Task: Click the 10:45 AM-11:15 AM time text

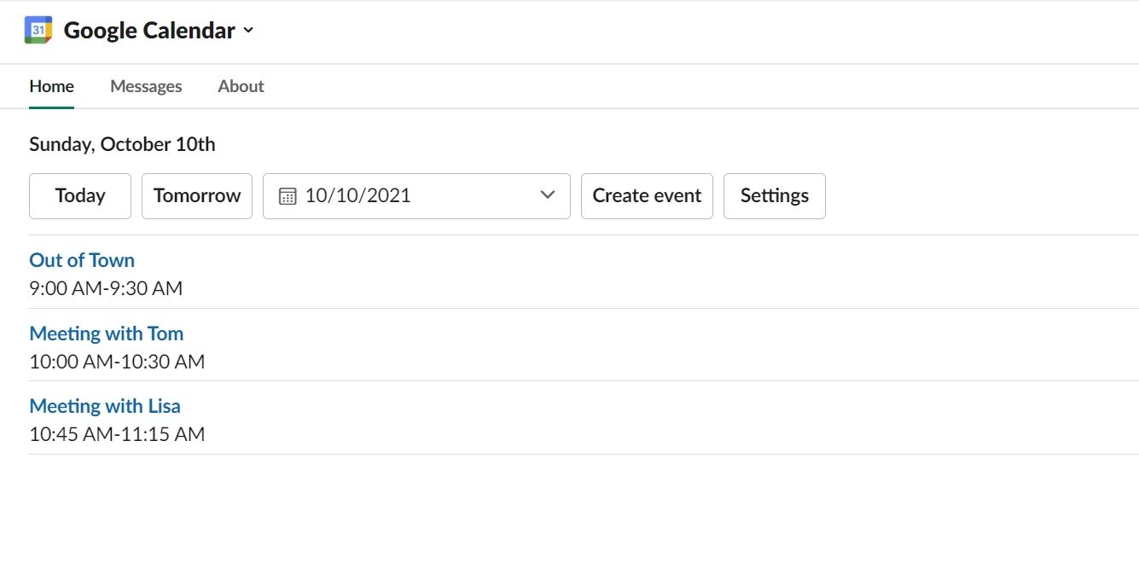Action: click(x=117, y=434)
